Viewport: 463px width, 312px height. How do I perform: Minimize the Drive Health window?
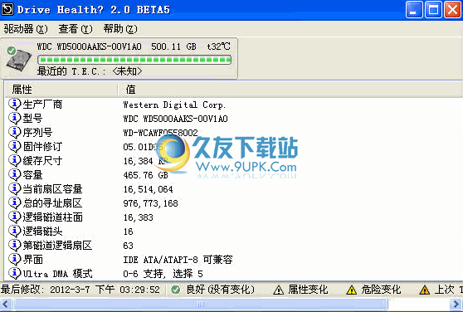click(414, 9)
